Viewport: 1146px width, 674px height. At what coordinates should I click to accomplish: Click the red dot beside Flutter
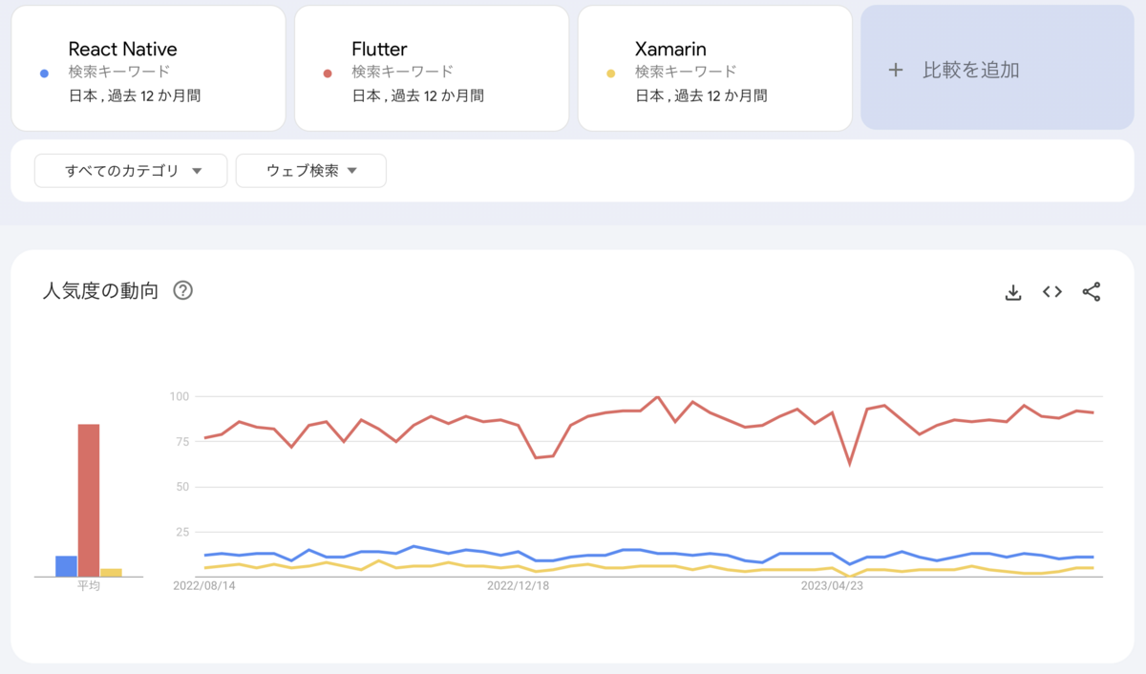(328, 73)
